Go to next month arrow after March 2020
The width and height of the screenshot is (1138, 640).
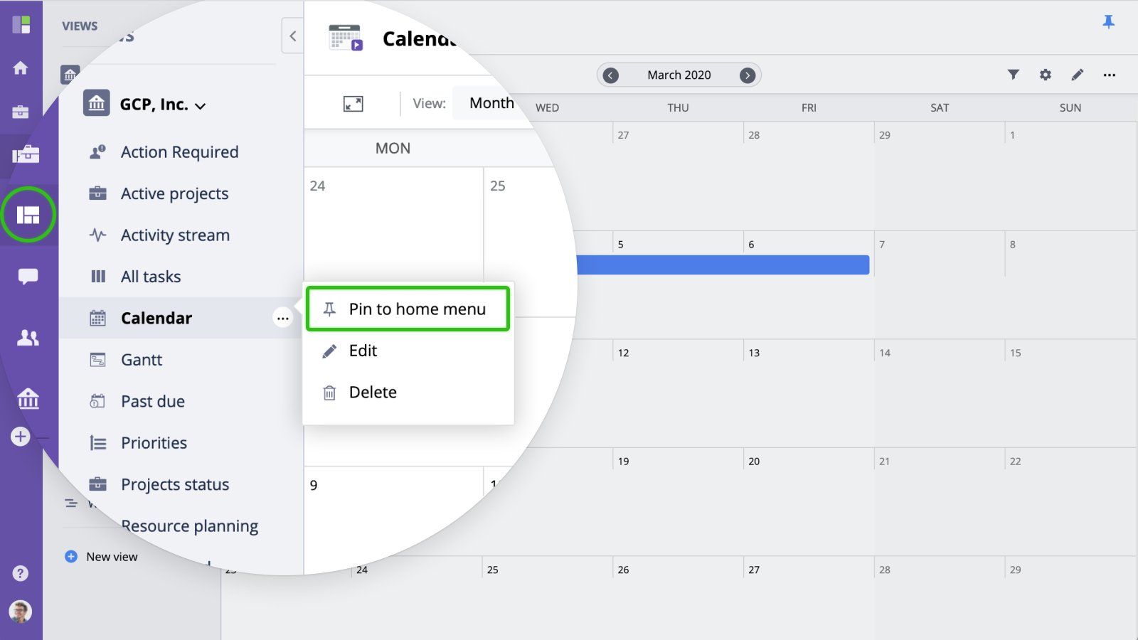point(748,75)
